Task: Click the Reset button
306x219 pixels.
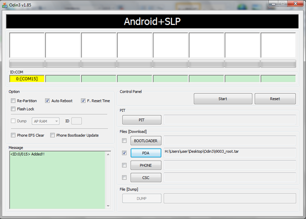Action: 275,99
